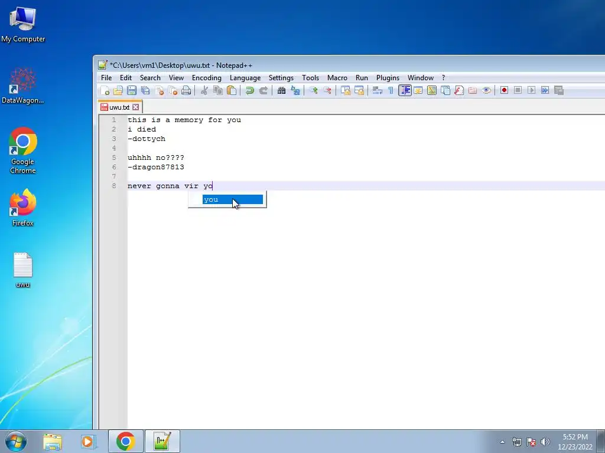605x453 pixels.
Task: Create a new document with the New toolbar icon
Action: coord(105,90)
